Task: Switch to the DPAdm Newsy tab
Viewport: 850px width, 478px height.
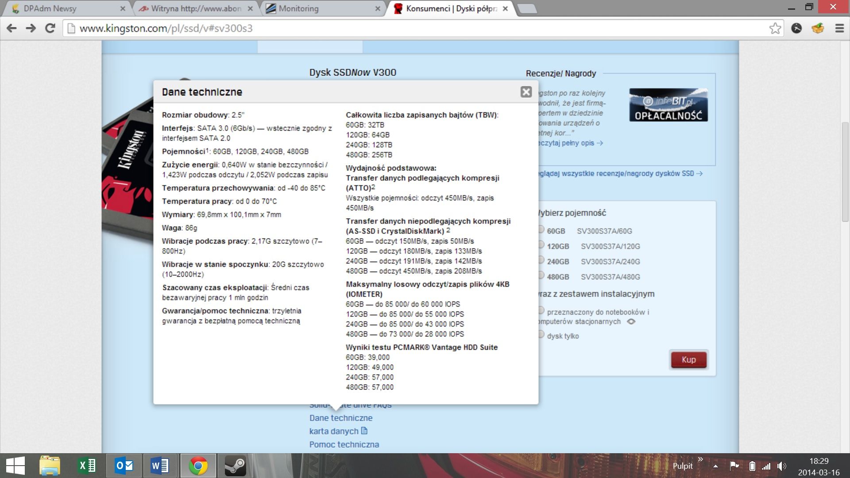Action: click(x=50, y=8)
